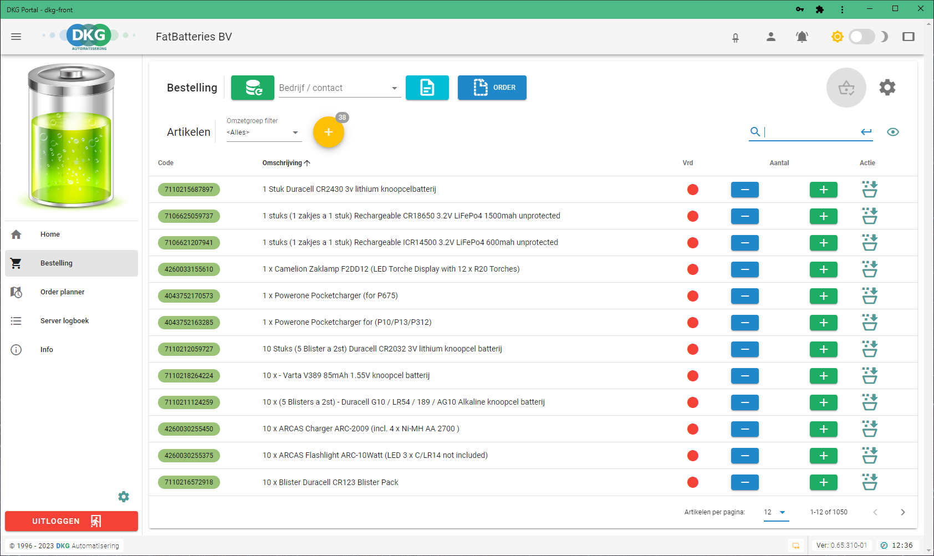Click code chip 4260033155610
The height and width of the screenshot is (556, 934).
point(189,269)
